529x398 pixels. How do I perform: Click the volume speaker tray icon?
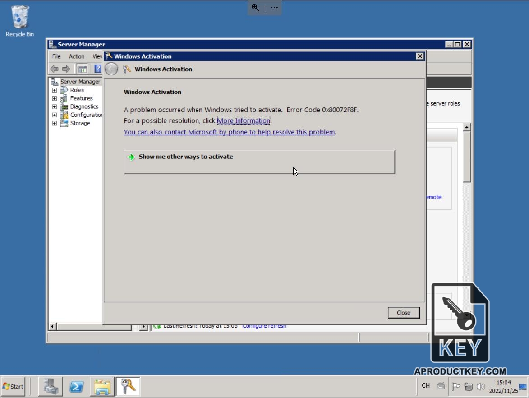pos(481,387)
